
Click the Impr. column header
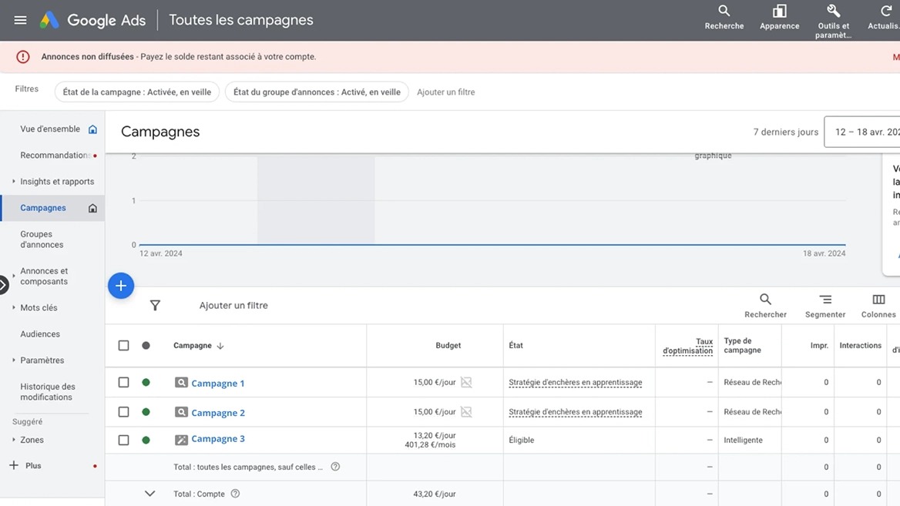pyautogui.click(x=819, y=345)
